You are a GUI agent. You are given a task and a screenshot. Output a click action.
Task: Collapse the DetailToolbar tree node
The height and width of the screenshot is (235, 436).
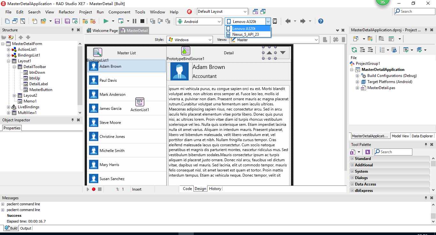(x=14, y=67)
